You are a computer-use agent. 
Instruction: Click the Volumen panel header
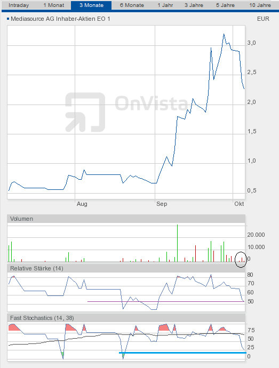(x=126, y=219)
